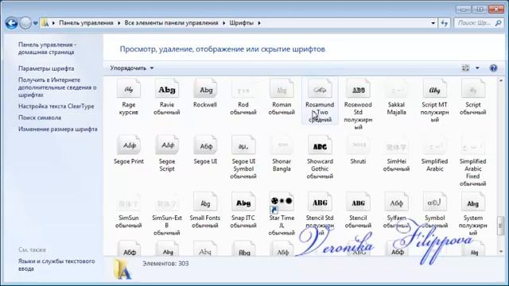The width and height of the screenshot is (509, 286).
Task: Select the Showcard Gothic font icon
Action: [320, 145]
